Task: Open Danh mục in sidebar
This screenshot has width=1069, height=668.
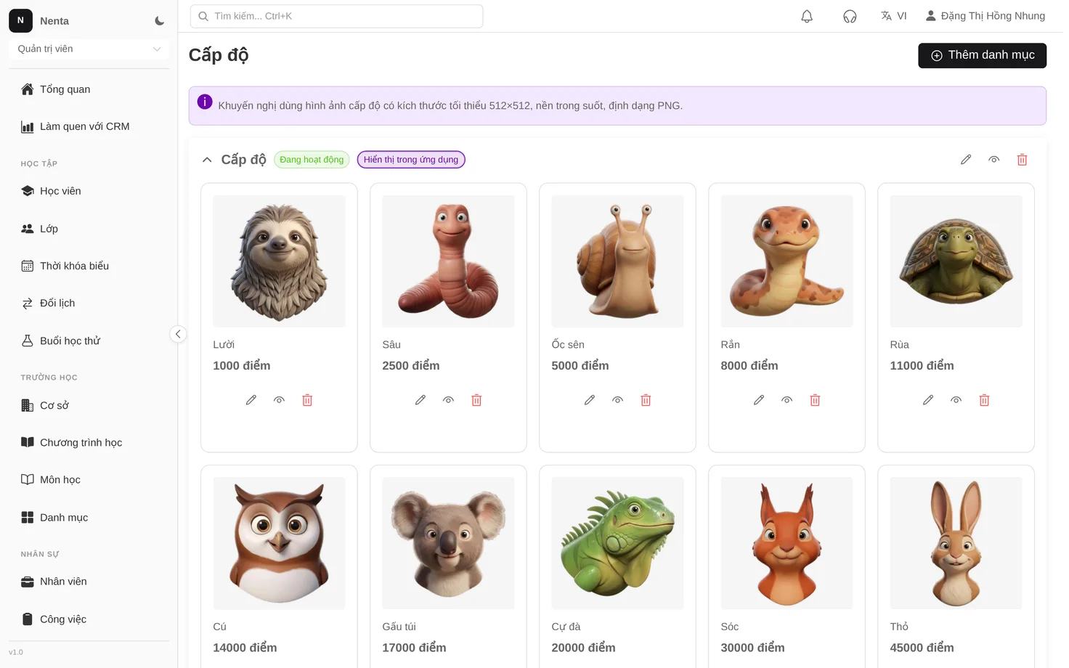Action: click(89, 517)
